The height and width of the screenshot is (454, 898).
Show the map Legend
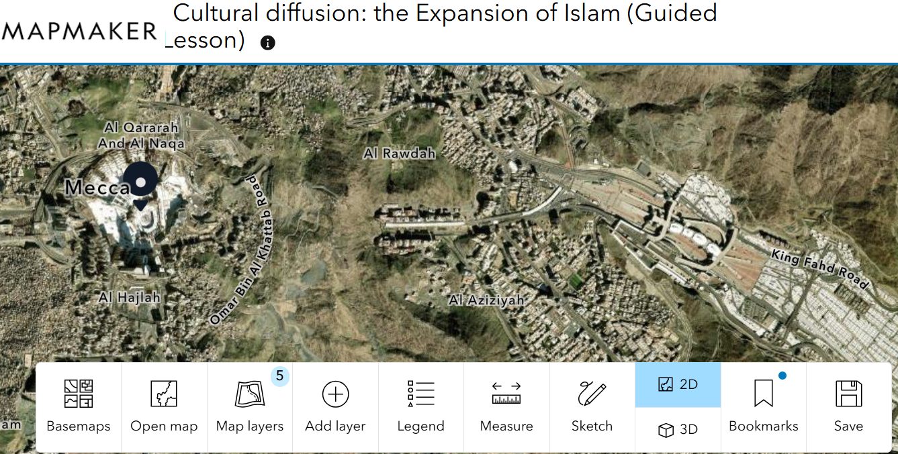click(420, 406)
